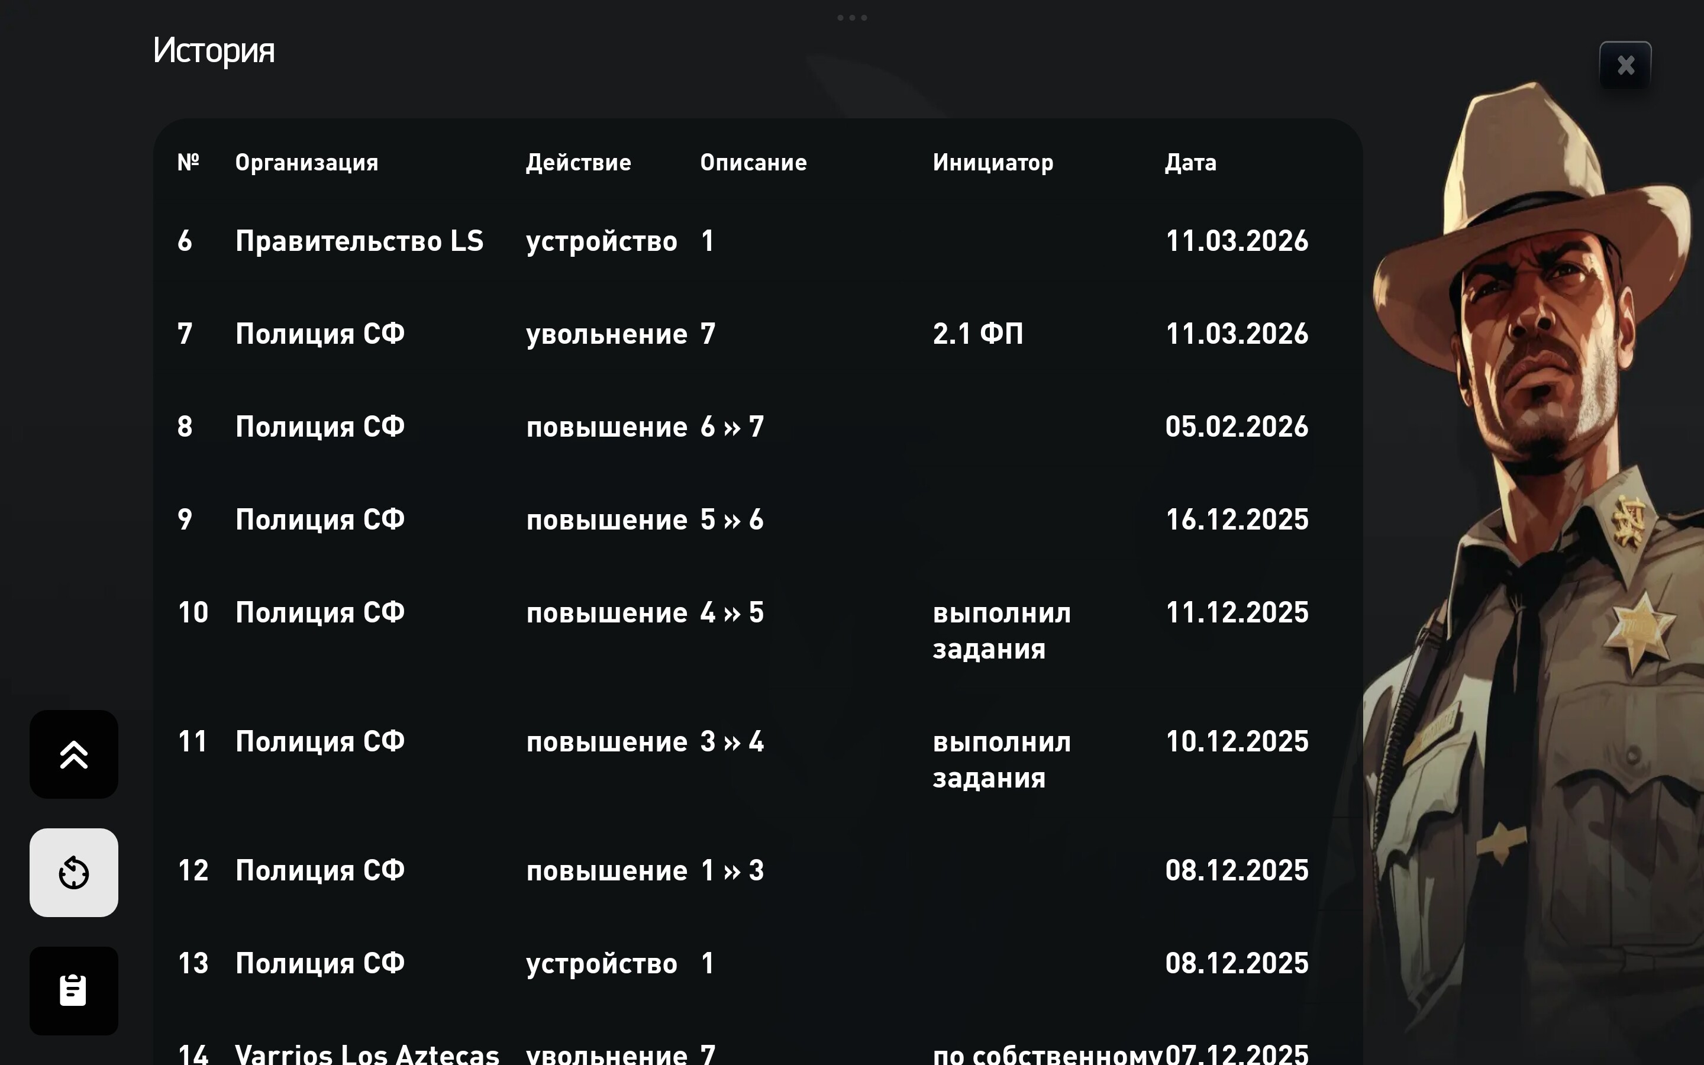Click the three-dot handle at top

[x=852, y=18]
